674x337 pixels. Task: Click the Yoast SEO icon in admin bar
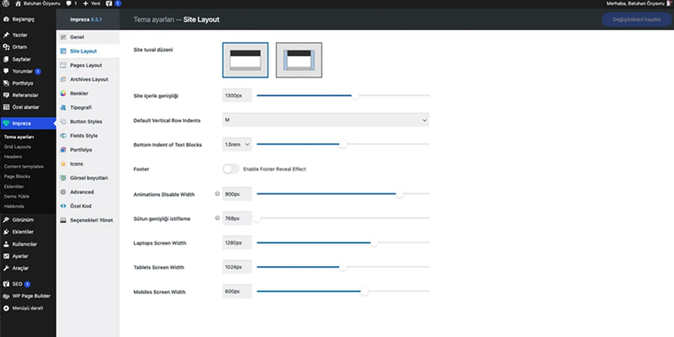(109, 3)
